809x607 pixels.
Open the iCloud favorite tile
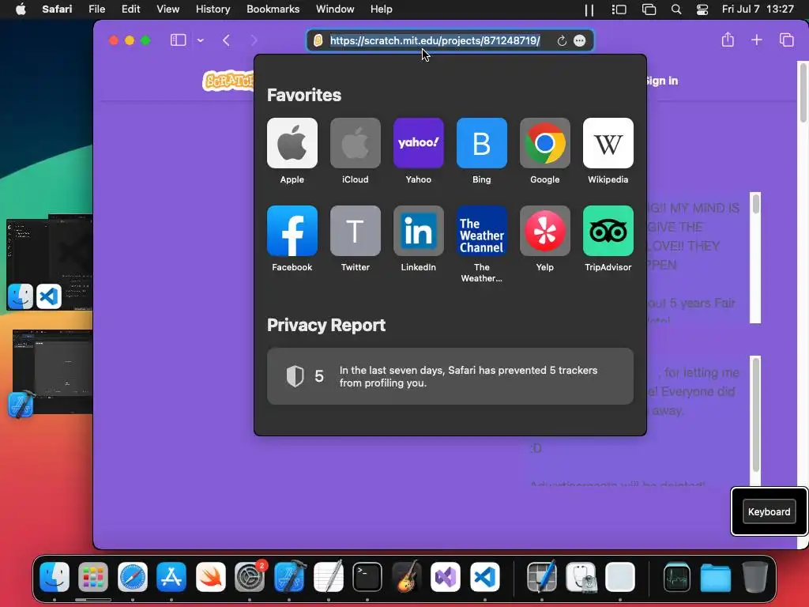point(355,143)
